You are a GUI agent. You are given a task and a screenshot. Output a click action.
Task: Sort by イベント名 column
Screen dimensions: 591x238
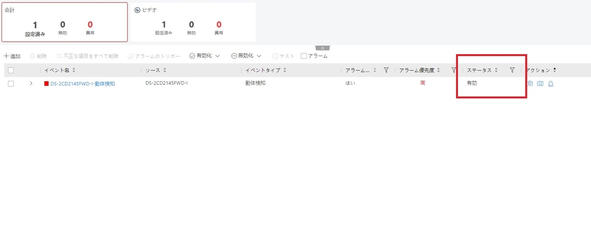74,70
